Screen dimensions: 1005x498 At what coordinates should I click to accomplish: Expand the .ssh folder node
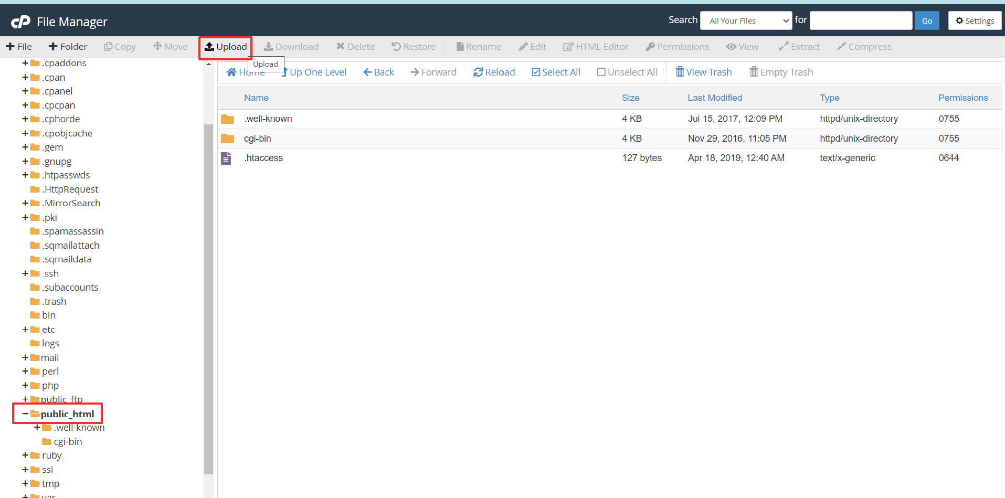point(25,273)
